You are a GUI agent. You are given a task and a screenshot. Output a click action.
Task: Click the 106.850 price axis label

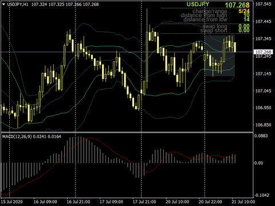click(x=264, y=125)
